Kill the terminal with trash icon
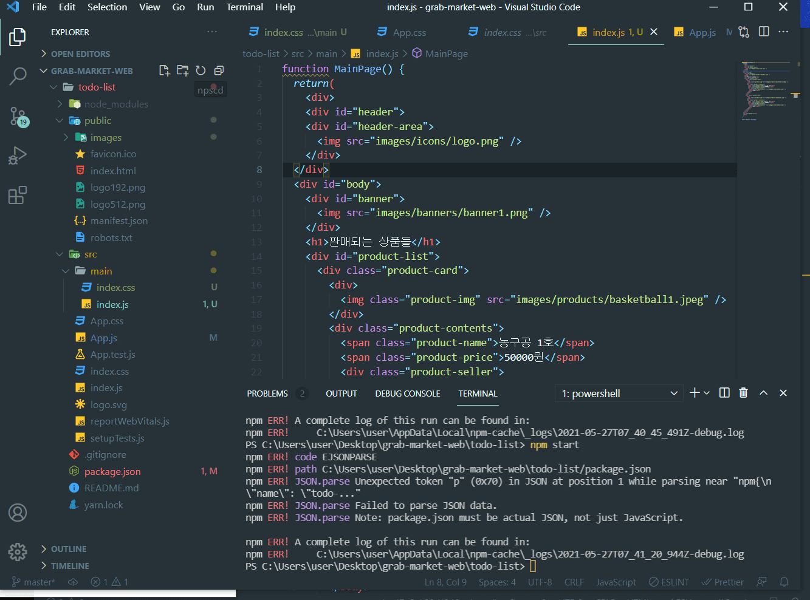The height and width of the screenshot is (600, 810). pos(743,393)
